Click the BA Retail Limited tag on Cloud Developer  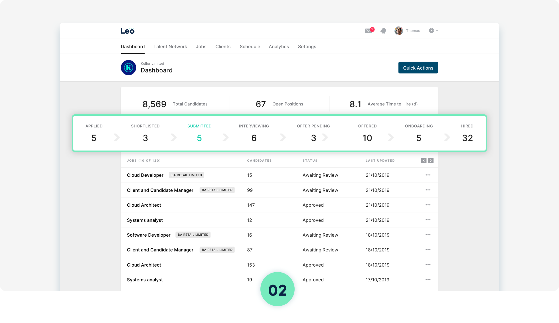(187, 175)
